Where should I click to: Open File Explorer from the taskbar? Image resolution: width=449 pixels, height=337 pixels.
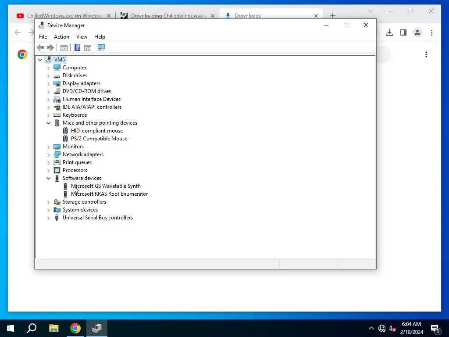(x=53, y=328)
